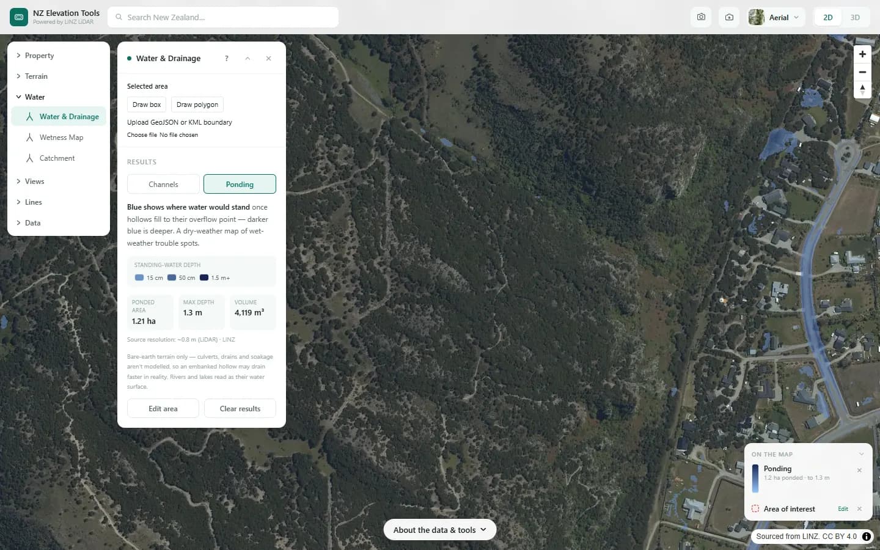Close the Water & Drainage panel
880x550 pixels.
[268, 59]
